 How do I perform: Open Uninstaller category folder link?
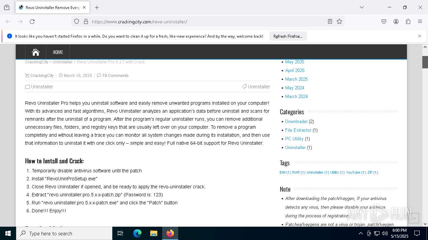42,87
